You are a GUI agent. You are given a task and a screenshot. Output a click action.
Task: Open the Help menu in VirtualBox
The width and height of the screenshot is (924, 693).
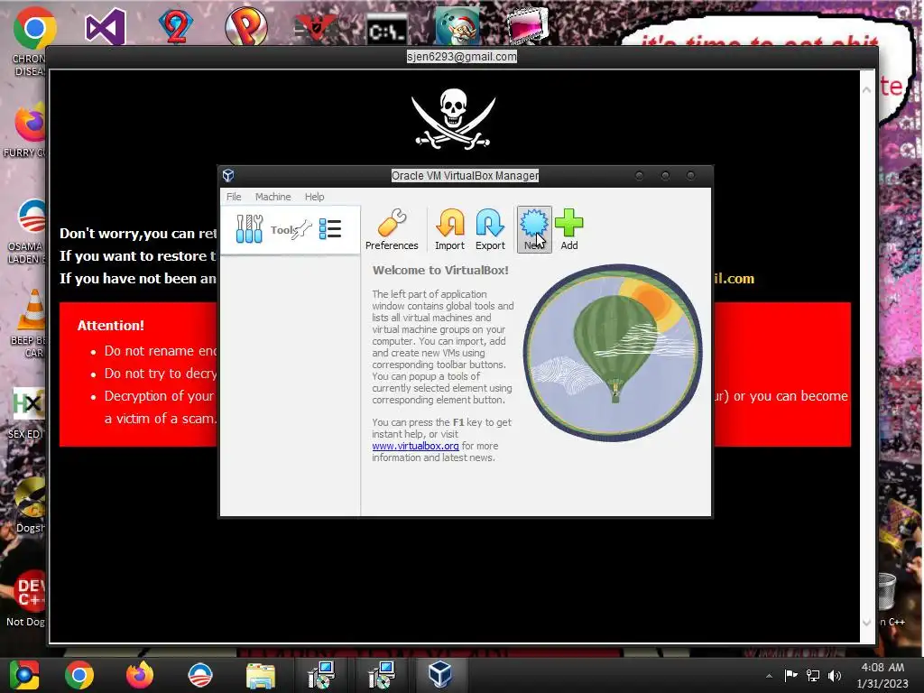click(x=314, y=197)
